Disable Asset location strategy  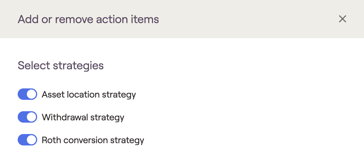click(27, 94)
